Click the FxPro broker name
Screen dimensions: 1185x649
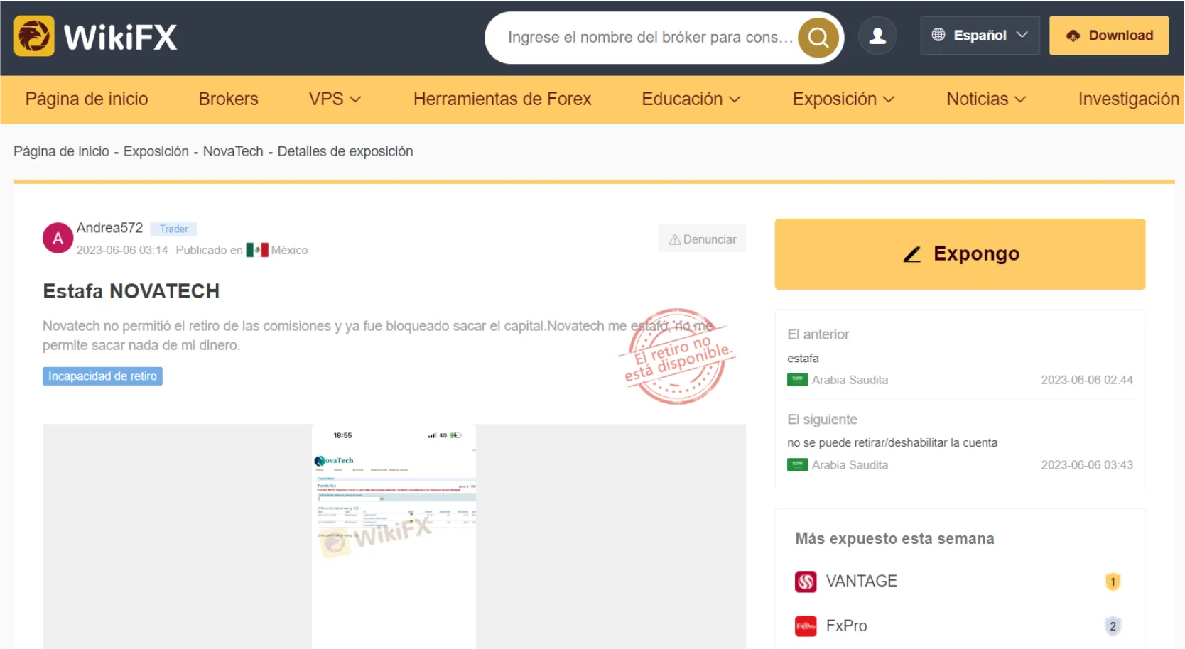click(x=847, y=626)
